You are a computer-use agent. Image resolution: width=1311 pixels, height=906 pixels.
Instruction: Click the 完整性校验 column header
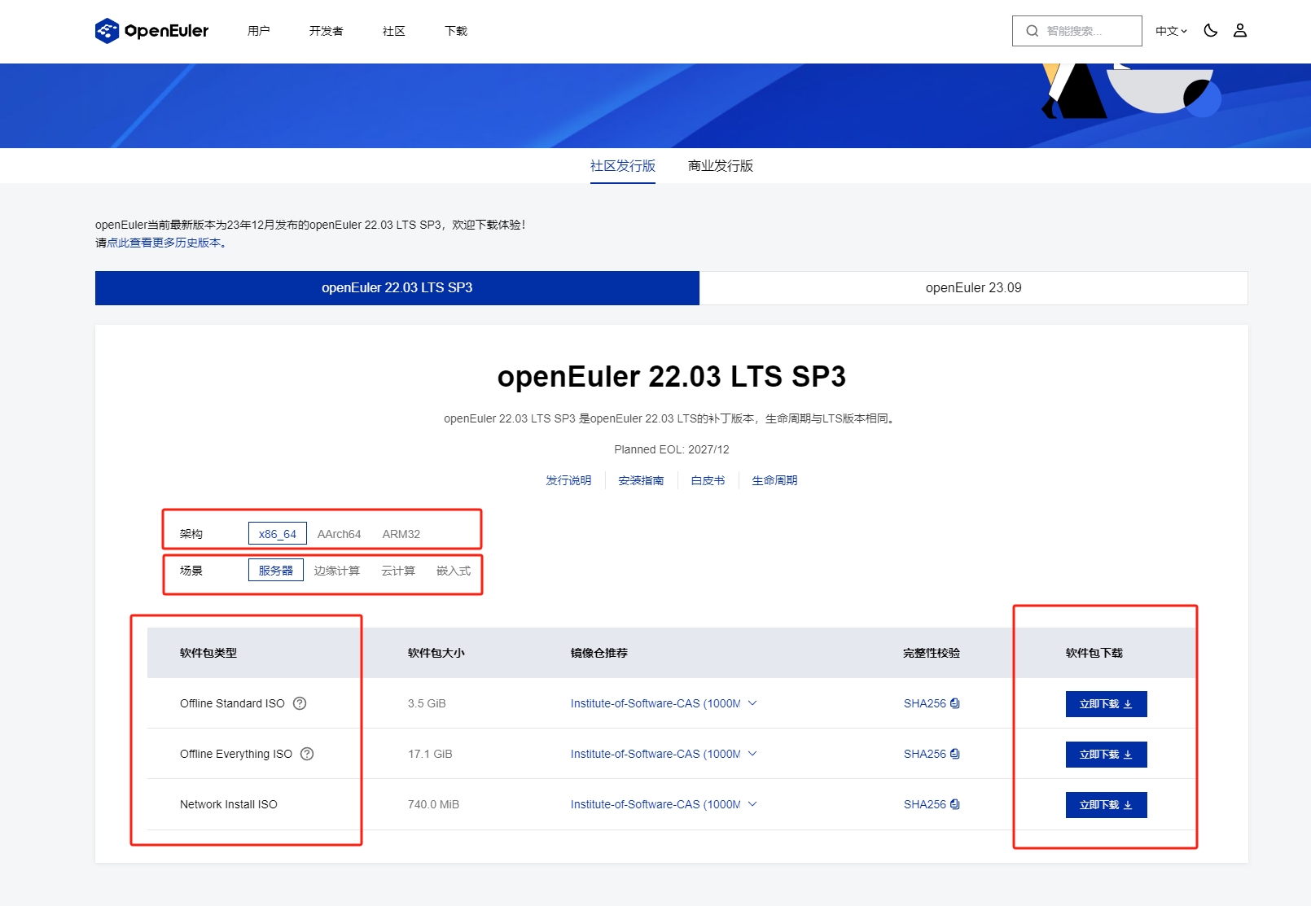coord(932,653)
